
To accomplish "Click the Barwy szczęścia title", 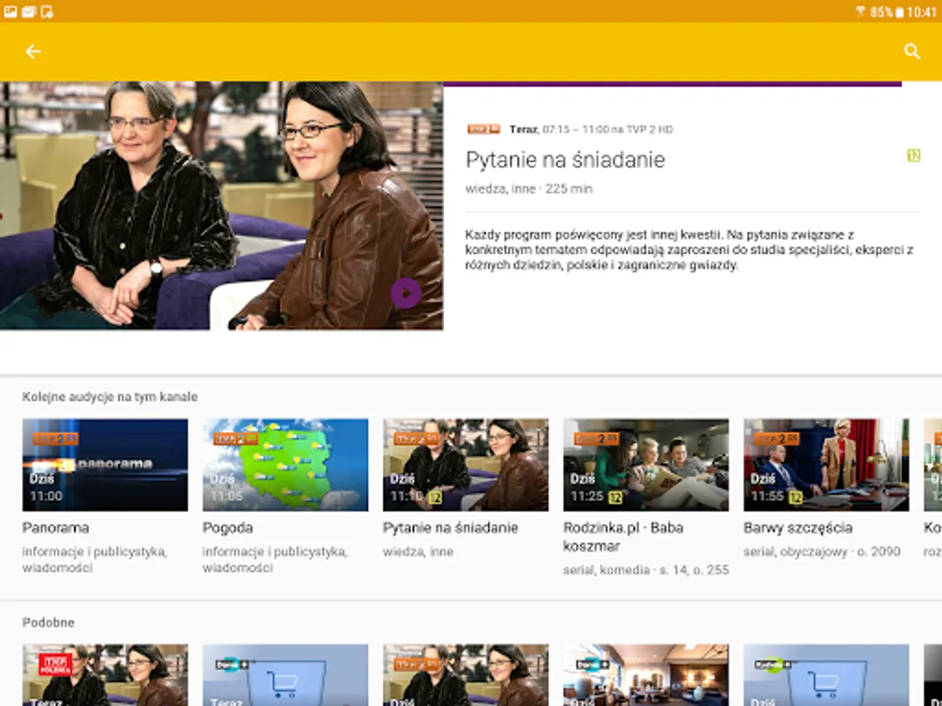I will (x=798, y=528).
